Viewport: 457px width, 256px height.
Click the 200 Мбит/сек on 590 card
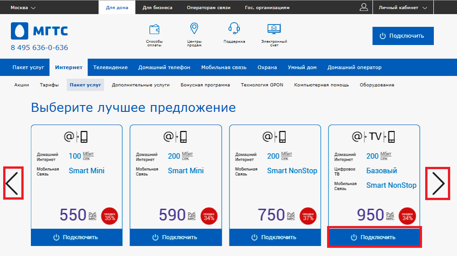pos(180,156)
